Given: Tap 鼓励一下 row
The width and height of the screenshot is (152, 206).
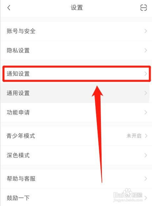Looking at the screenshot, I should pos(76,198).
